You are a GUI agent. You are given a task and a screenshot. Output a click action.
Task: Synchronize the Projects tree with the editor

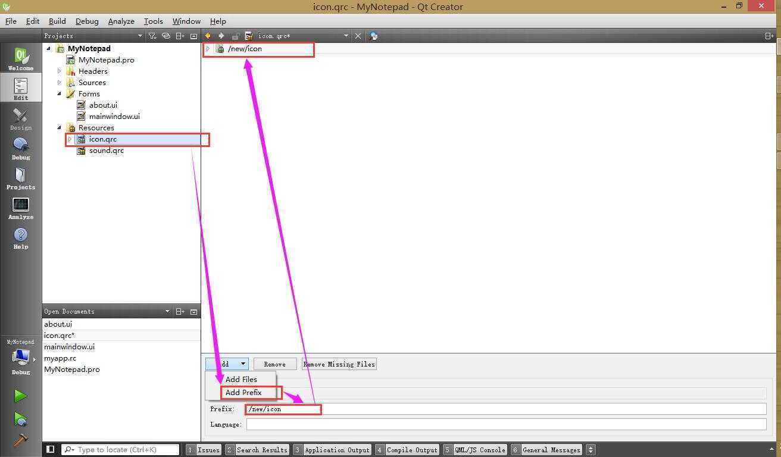pos(166,36)
